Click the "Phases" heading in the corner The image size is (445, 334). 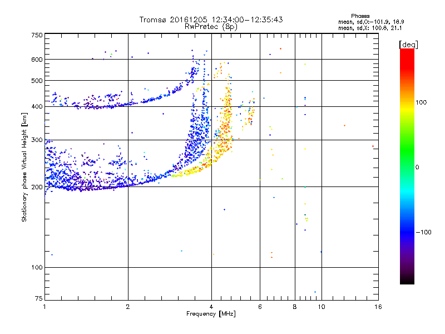point(360,16)
